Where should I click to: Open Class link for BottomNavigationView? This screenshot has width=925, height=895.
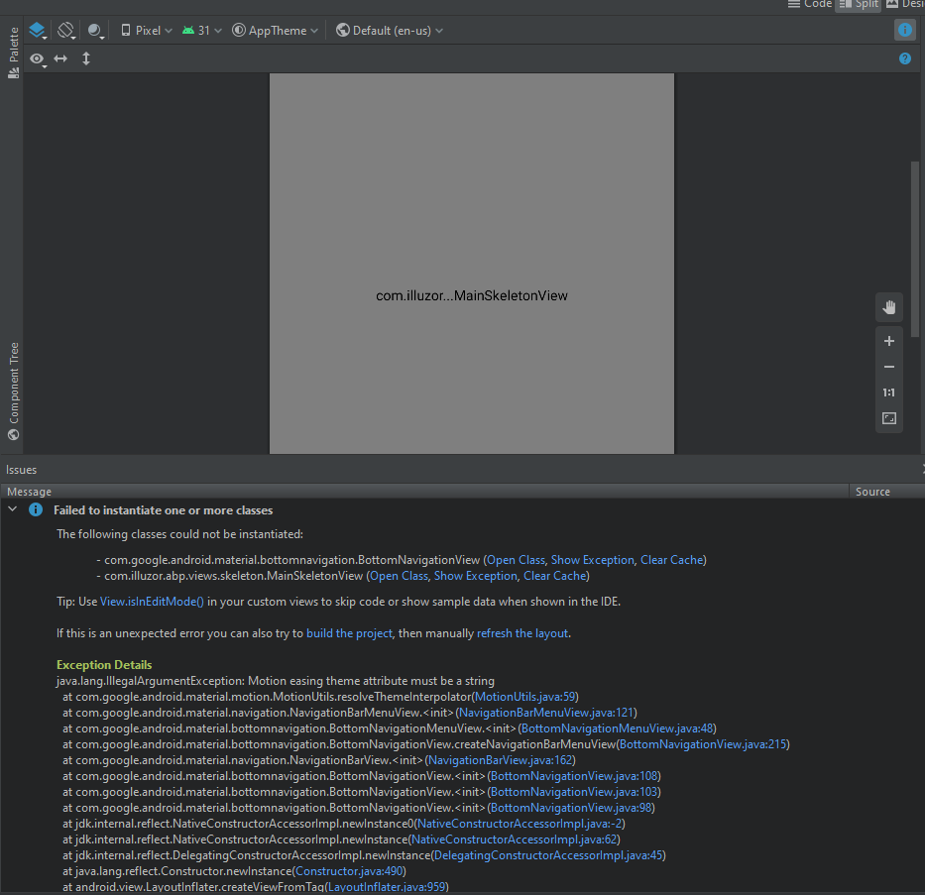516,560
